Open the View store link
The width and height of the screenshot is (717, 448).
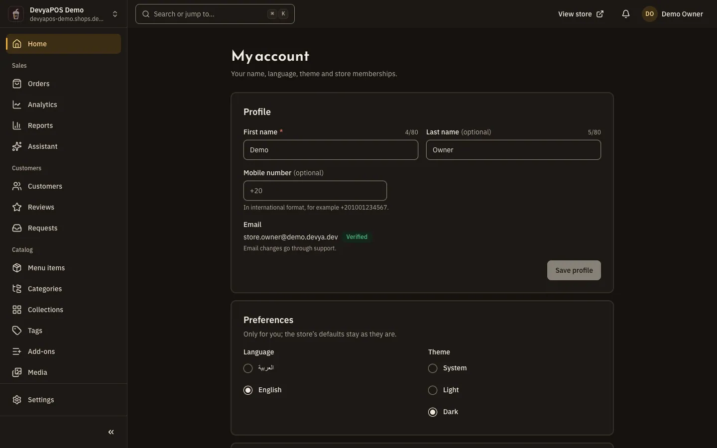coord(581,14)
